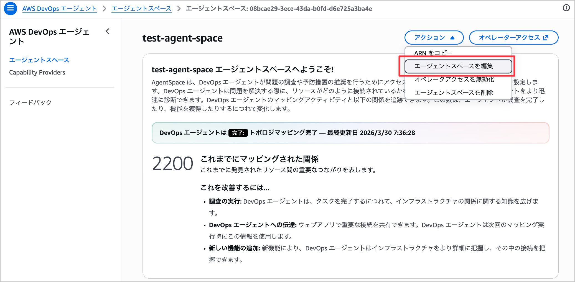Click the external link icon on オペレーターアクセス
Screen dimensions: 575x282
point(545,37)
